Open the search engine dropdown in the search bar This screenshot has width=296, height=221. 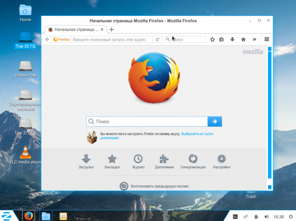point(168,39)
